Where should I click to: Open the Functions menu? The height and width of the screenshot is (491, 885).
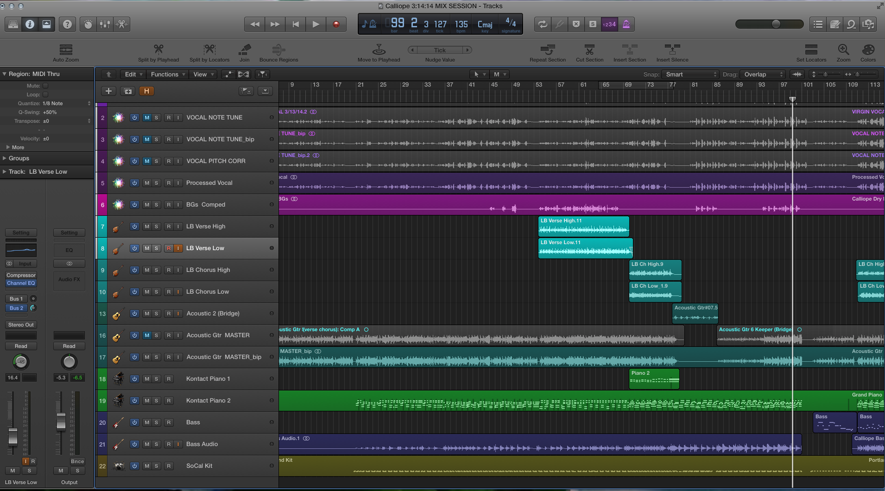coord(168,74)
